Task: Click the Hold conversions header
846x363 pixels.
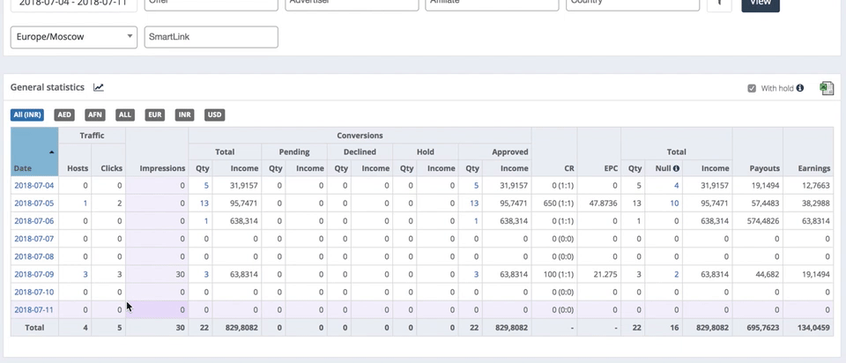Action: click(x=425, y=152)
